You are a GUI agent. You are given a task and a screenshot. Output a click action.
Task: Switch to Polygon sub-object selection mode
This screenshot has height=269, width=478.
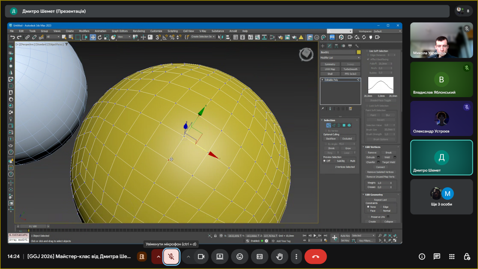pos(344,125)
